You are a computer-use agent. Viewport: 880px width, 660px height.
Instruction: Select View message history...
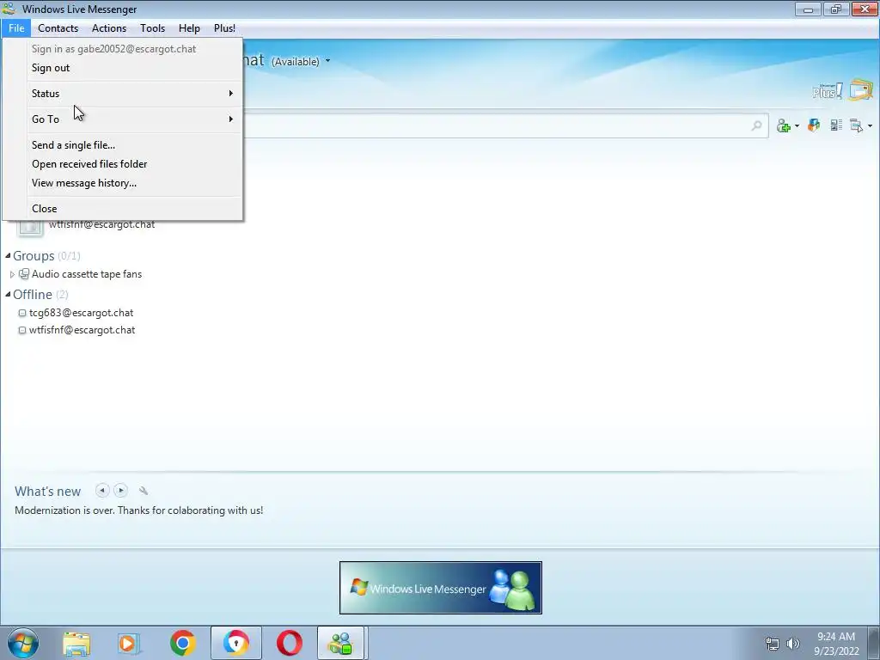pos(122,184)
